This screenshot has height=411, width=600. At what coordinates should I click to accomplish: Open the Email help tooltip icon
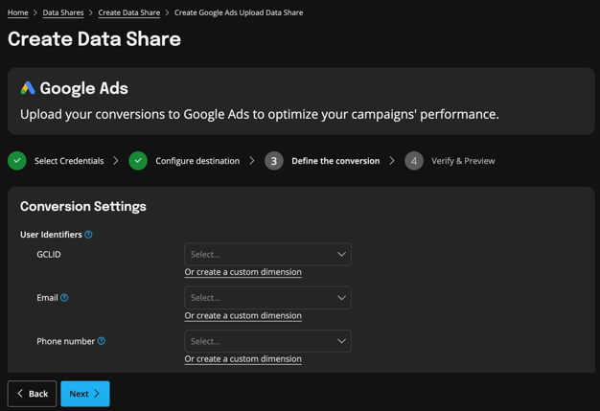pyautogui.click(x=64, y=298)
